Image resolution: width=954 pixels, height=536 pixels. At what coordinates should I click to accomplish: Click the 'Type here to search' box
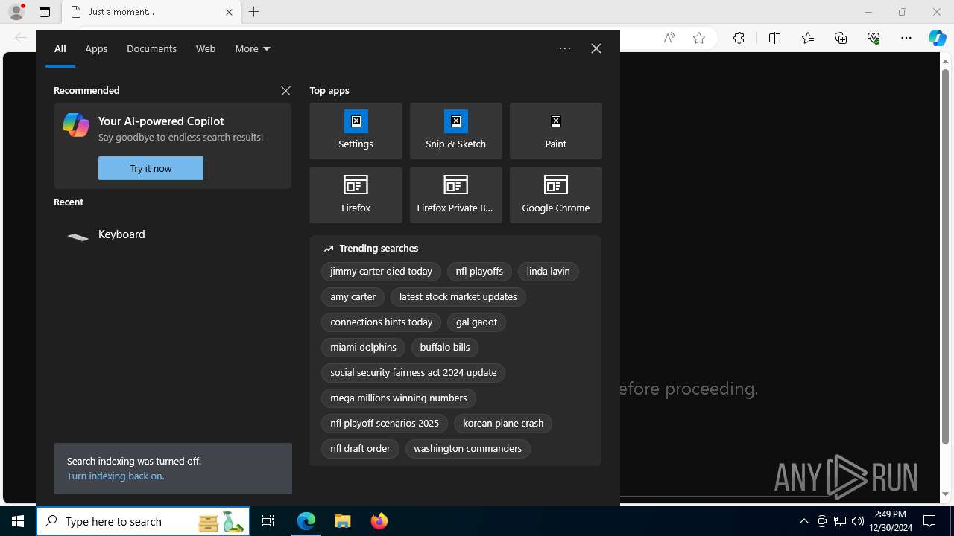(x=143, y=521)
